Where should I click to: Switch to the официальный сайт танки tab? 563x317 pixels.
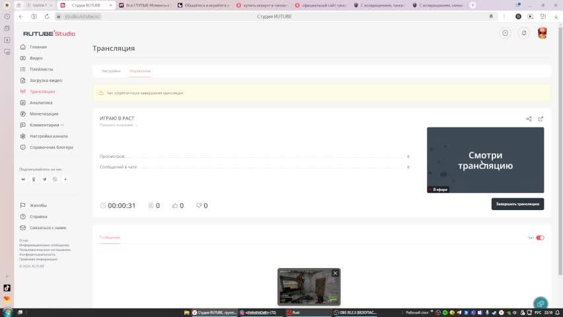click(321, 5)
